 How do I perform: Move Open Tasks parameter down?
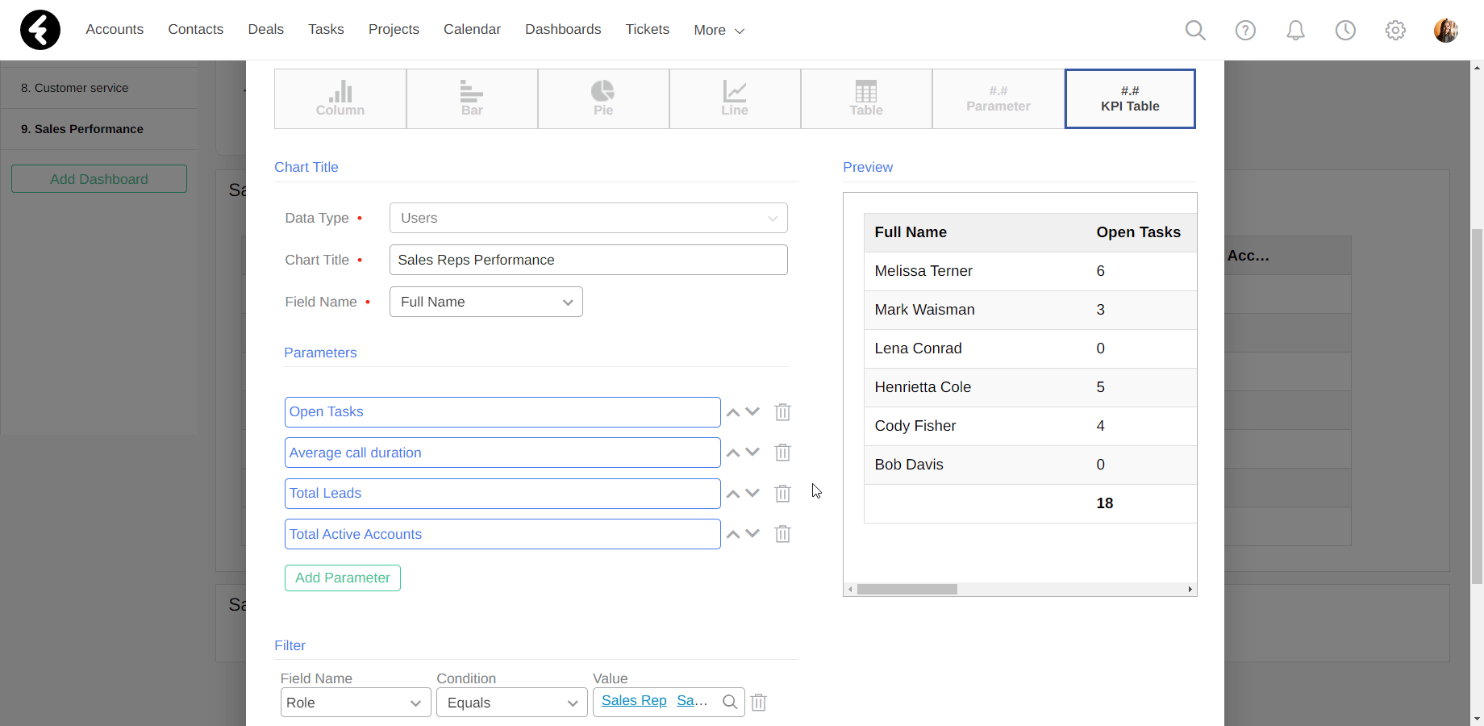752,412
